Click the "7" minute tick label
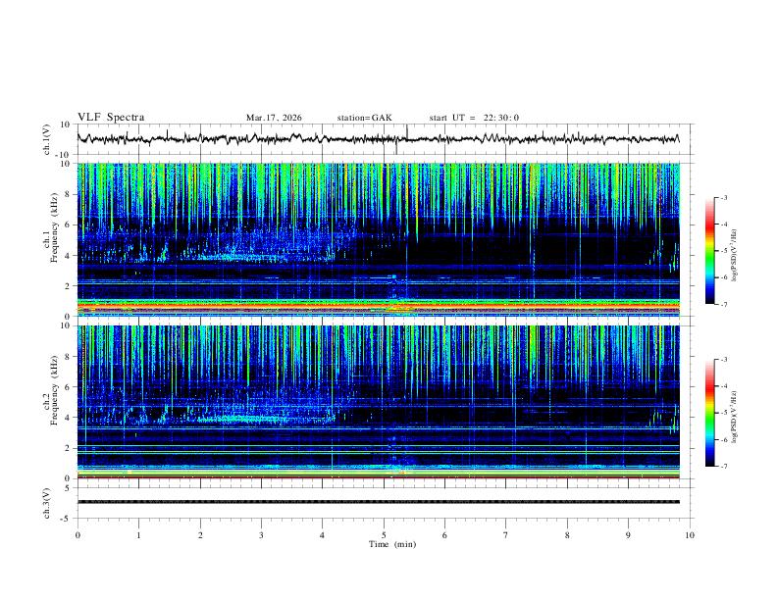The height and width of the screenshot is (600, 777). pyautogui.click(x=506, y=535)
